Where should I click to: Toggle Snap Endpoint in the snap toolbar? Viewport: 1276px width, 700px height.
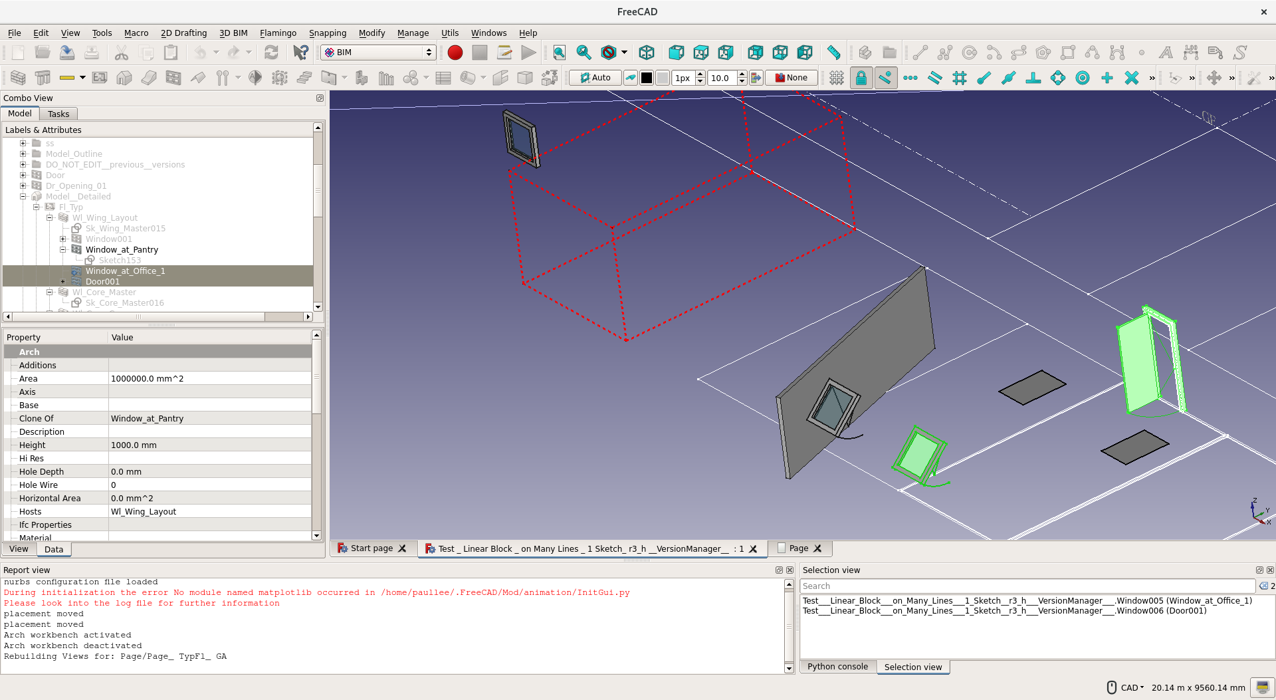tap(984, 78)
